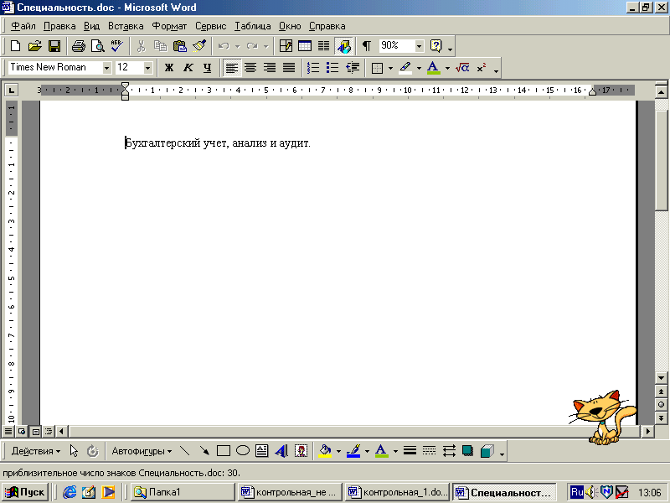Click the vertical scrollbar down arrow
670x503 pixels.
(661, 378)
